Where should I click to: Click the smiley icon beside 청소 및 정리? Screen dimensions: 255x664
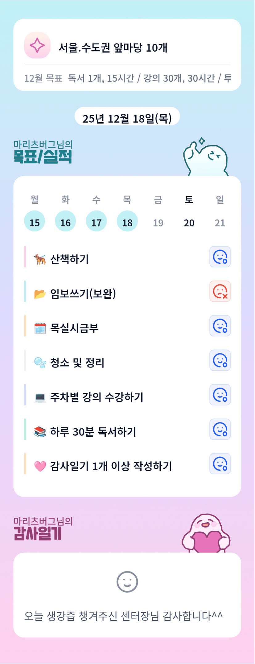pos(220,360)
